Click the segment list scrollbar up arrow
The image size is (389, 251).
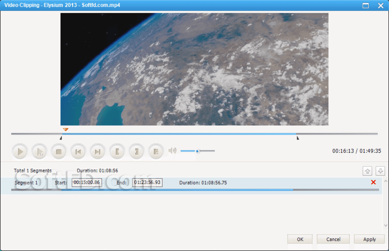pos(386,181)
